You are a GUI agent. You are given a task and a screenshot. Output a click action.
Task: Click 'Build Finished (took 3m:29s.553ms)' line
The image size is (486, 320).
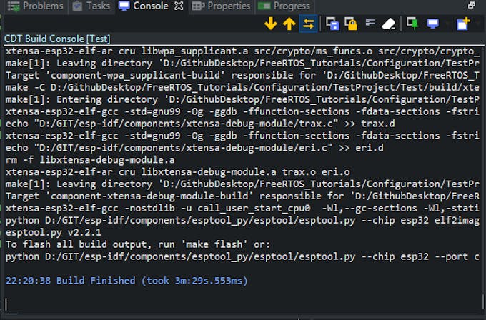point(127,281)
